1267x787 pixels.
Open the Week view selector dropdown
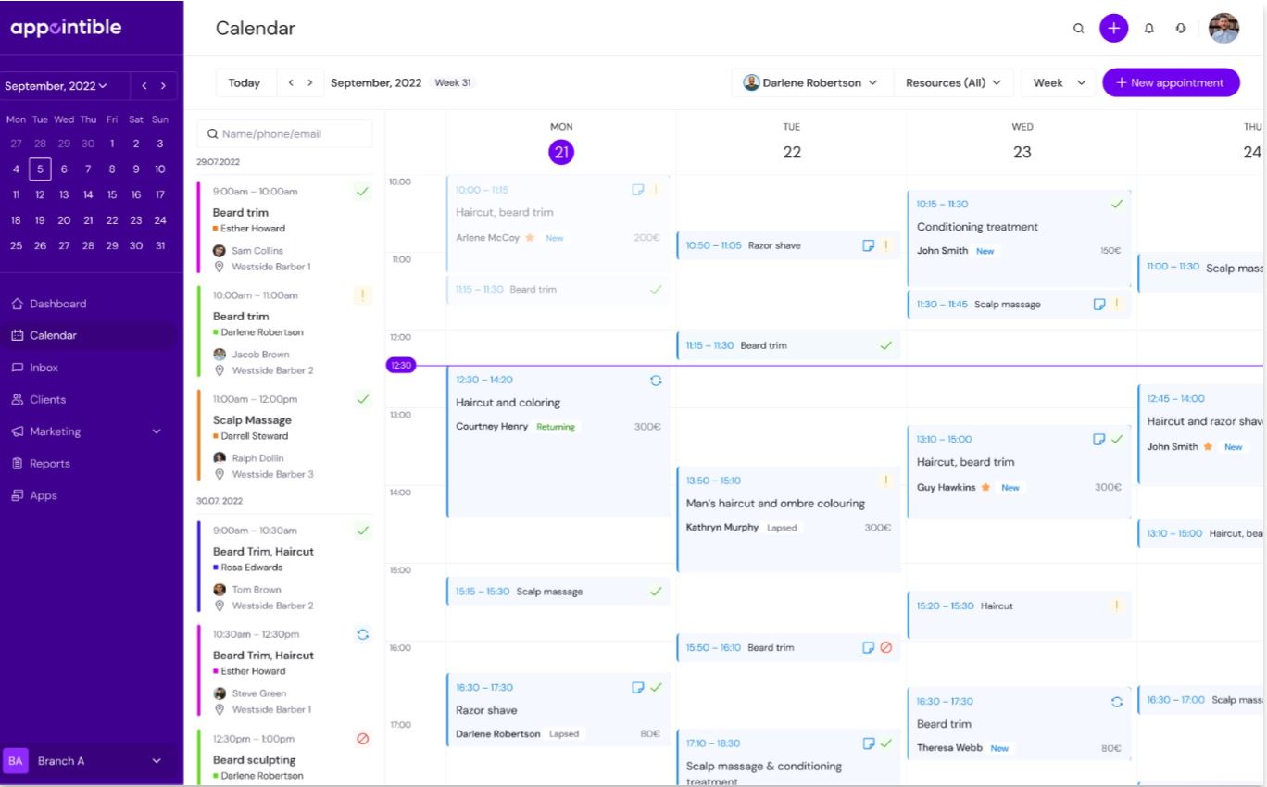[x=1057, y=82]
